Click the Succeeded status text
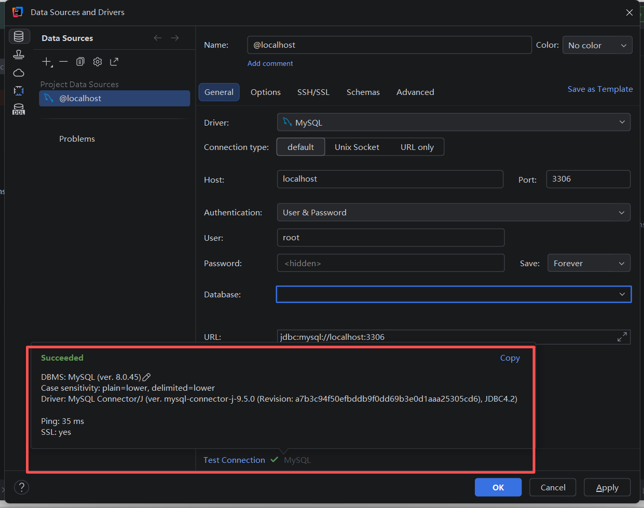Screen dimensions: 644x508 [x=62, y=358]
